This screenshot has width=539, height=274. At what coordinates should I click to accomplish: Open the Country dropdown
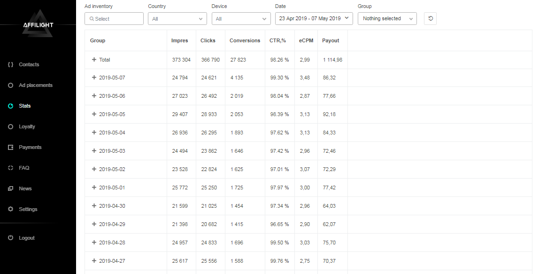pos(177,19)
